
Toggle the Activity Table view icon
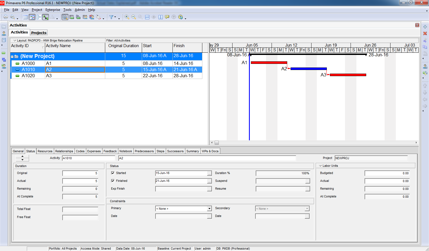pyautogui.click(x=25, y=17)
